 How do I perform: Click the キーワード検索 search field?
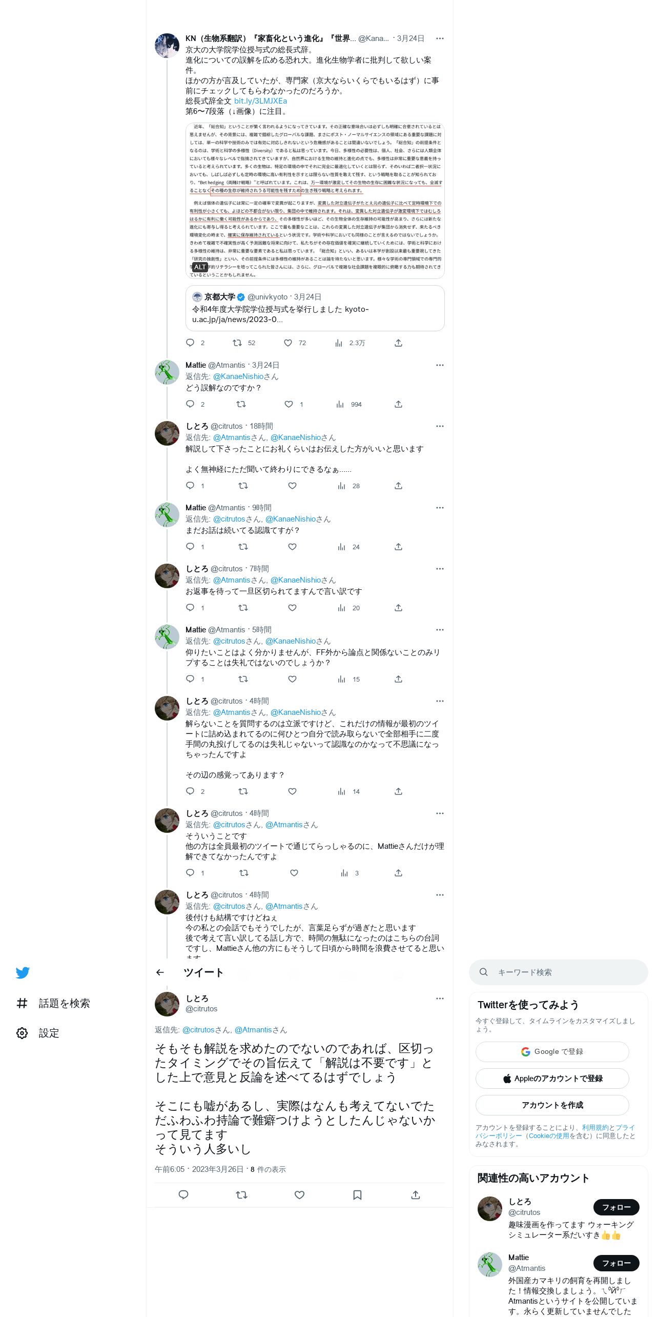559,972
